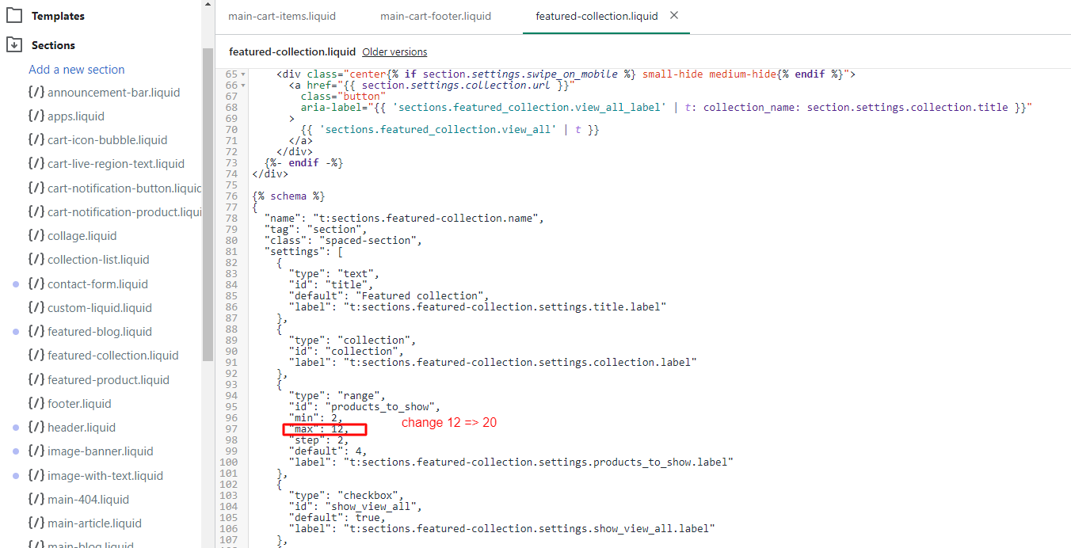Click the Sections folder download icon
Screen dimensions: 1071x548
pyautogui.click(x=14, y=45)
